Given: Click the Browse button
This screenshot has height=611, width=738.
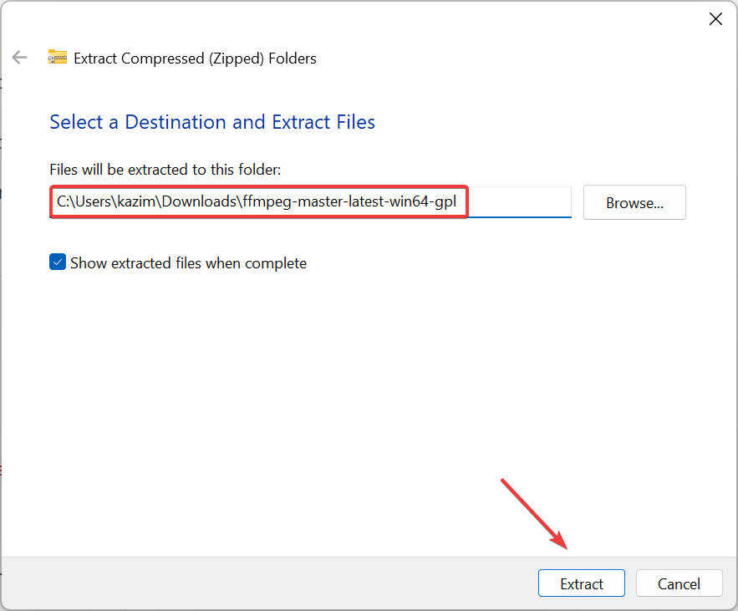Looking at the screenshot, I should pos(634,202).
